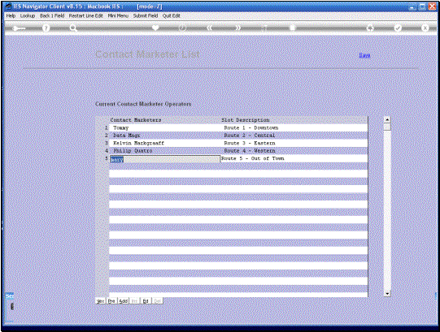The height and width of the screenshot is (332, 440).
Task: Click the row 5 Contact Marketers input field
Action: coord(165,159)
